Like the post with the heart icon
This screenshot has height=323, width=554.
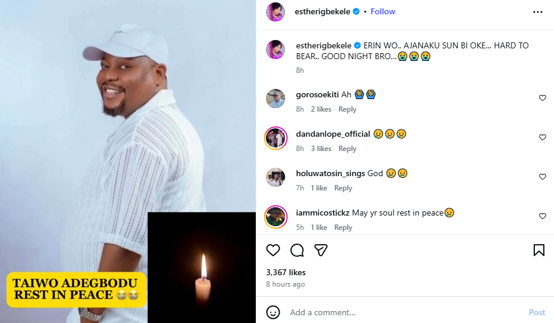273,250
